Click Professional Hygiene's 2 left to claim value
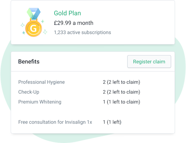This screenshot has height=143, width=186. pos(121,82)
